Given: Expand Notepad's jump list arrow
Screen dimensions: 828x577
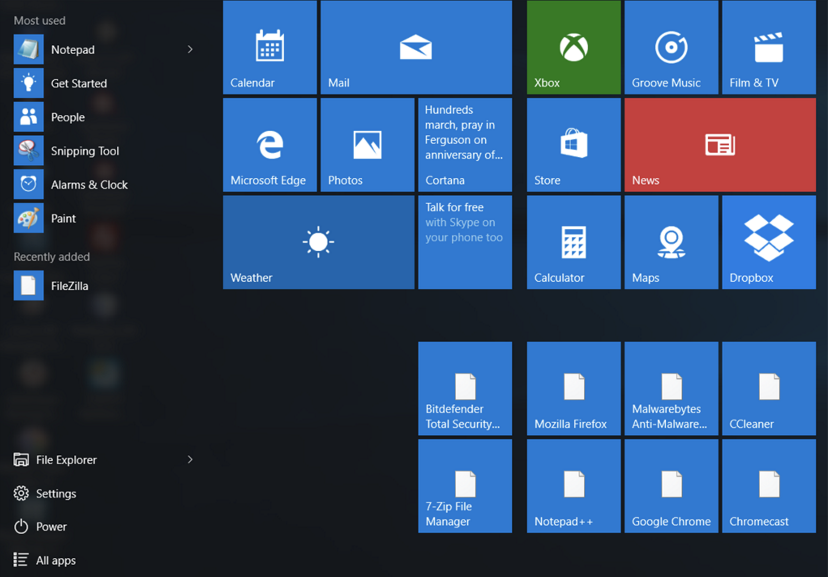Looking at the screenshot, I should point(190,50).
